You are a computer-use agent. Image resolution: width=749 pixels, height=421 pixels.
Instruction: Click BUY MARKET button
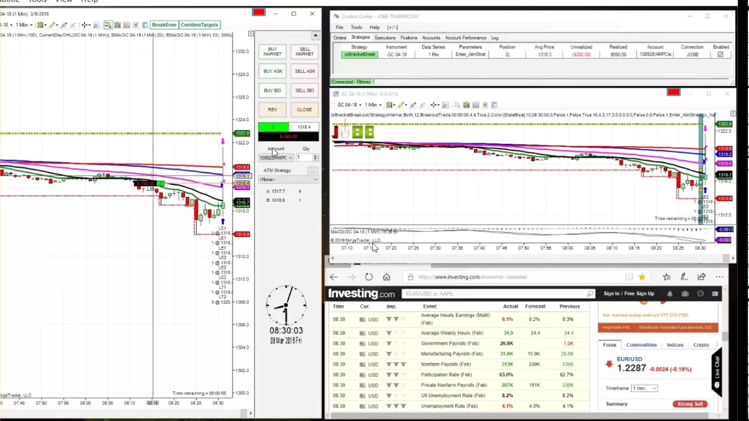[x=273, y=51]
